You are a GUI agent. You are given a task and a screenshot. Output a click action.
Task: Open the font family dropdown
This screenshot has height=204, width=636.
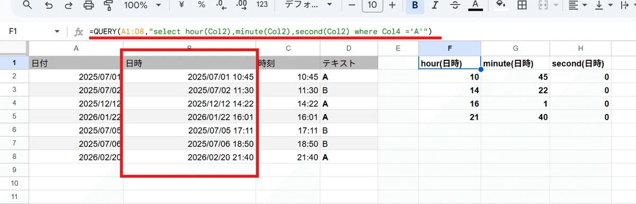click(308, 5)
